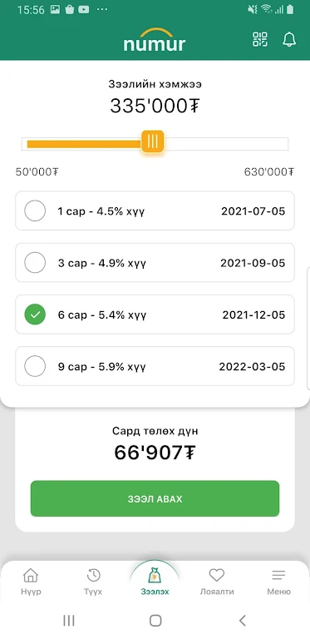Open the Меню hamburger icon
Image resolution: width=310 pixels, height=639 pixels.
(278, 575)
